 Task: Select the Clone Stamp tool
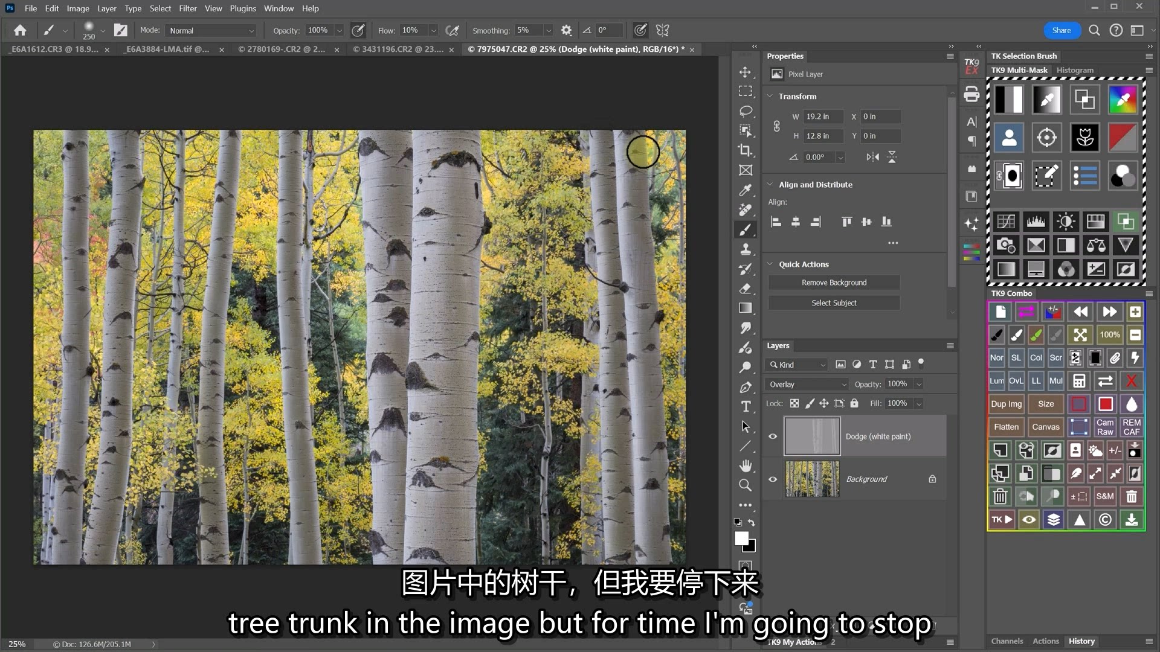(x=746, y=249)
